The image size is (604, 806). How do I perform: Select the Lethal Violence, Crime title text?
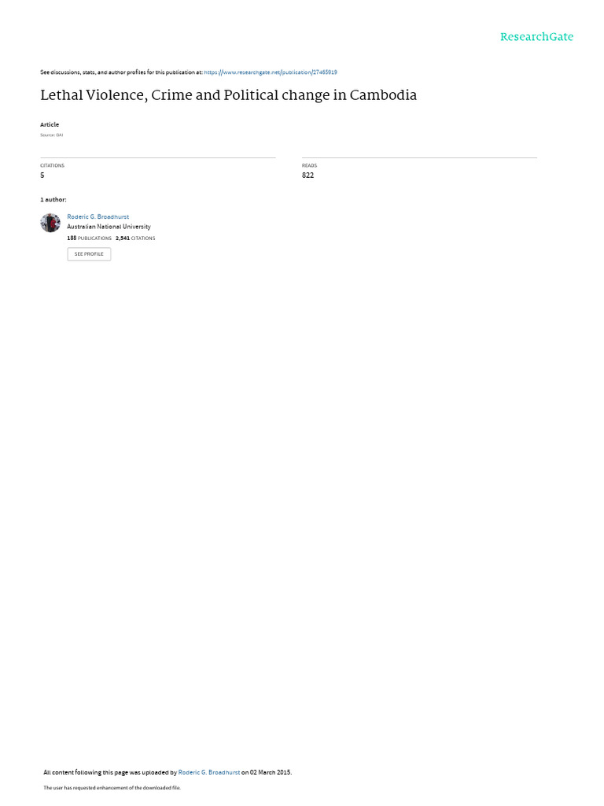point(229,95)
